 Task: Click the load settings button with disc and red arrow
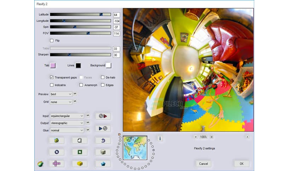[x=103, y=116]
